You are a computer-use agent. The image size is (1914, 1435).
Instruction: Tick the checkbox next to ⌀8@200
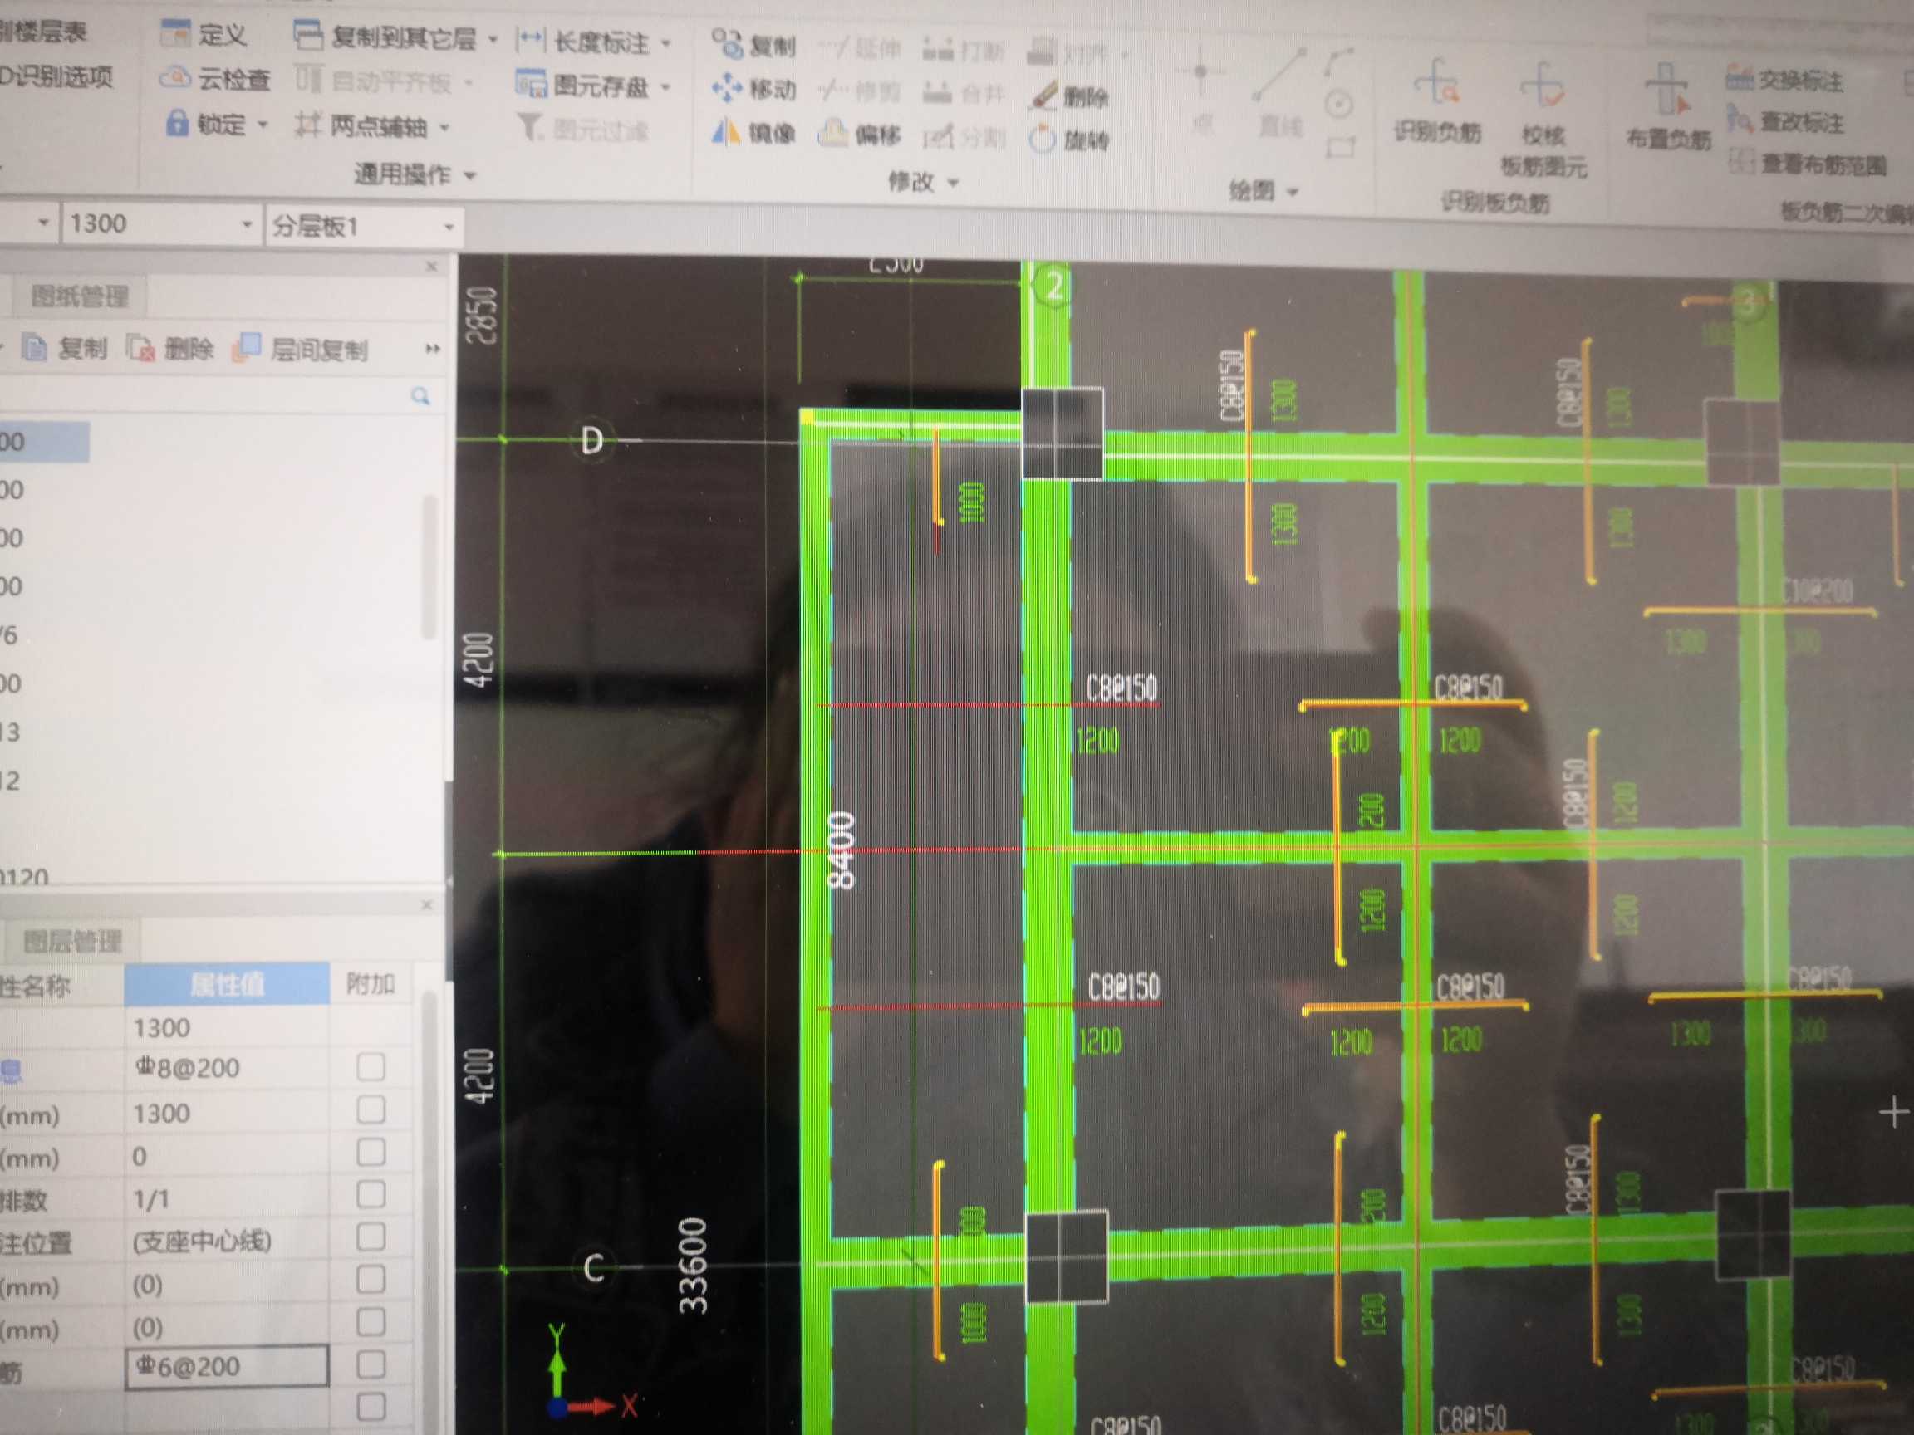371,1067
